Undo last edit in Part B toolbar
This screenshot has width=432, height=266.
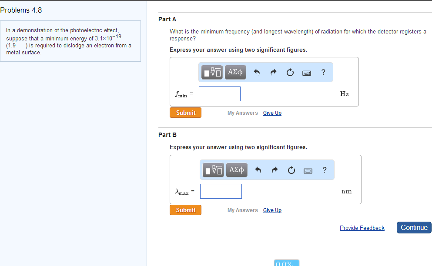[x=258, y=170]
